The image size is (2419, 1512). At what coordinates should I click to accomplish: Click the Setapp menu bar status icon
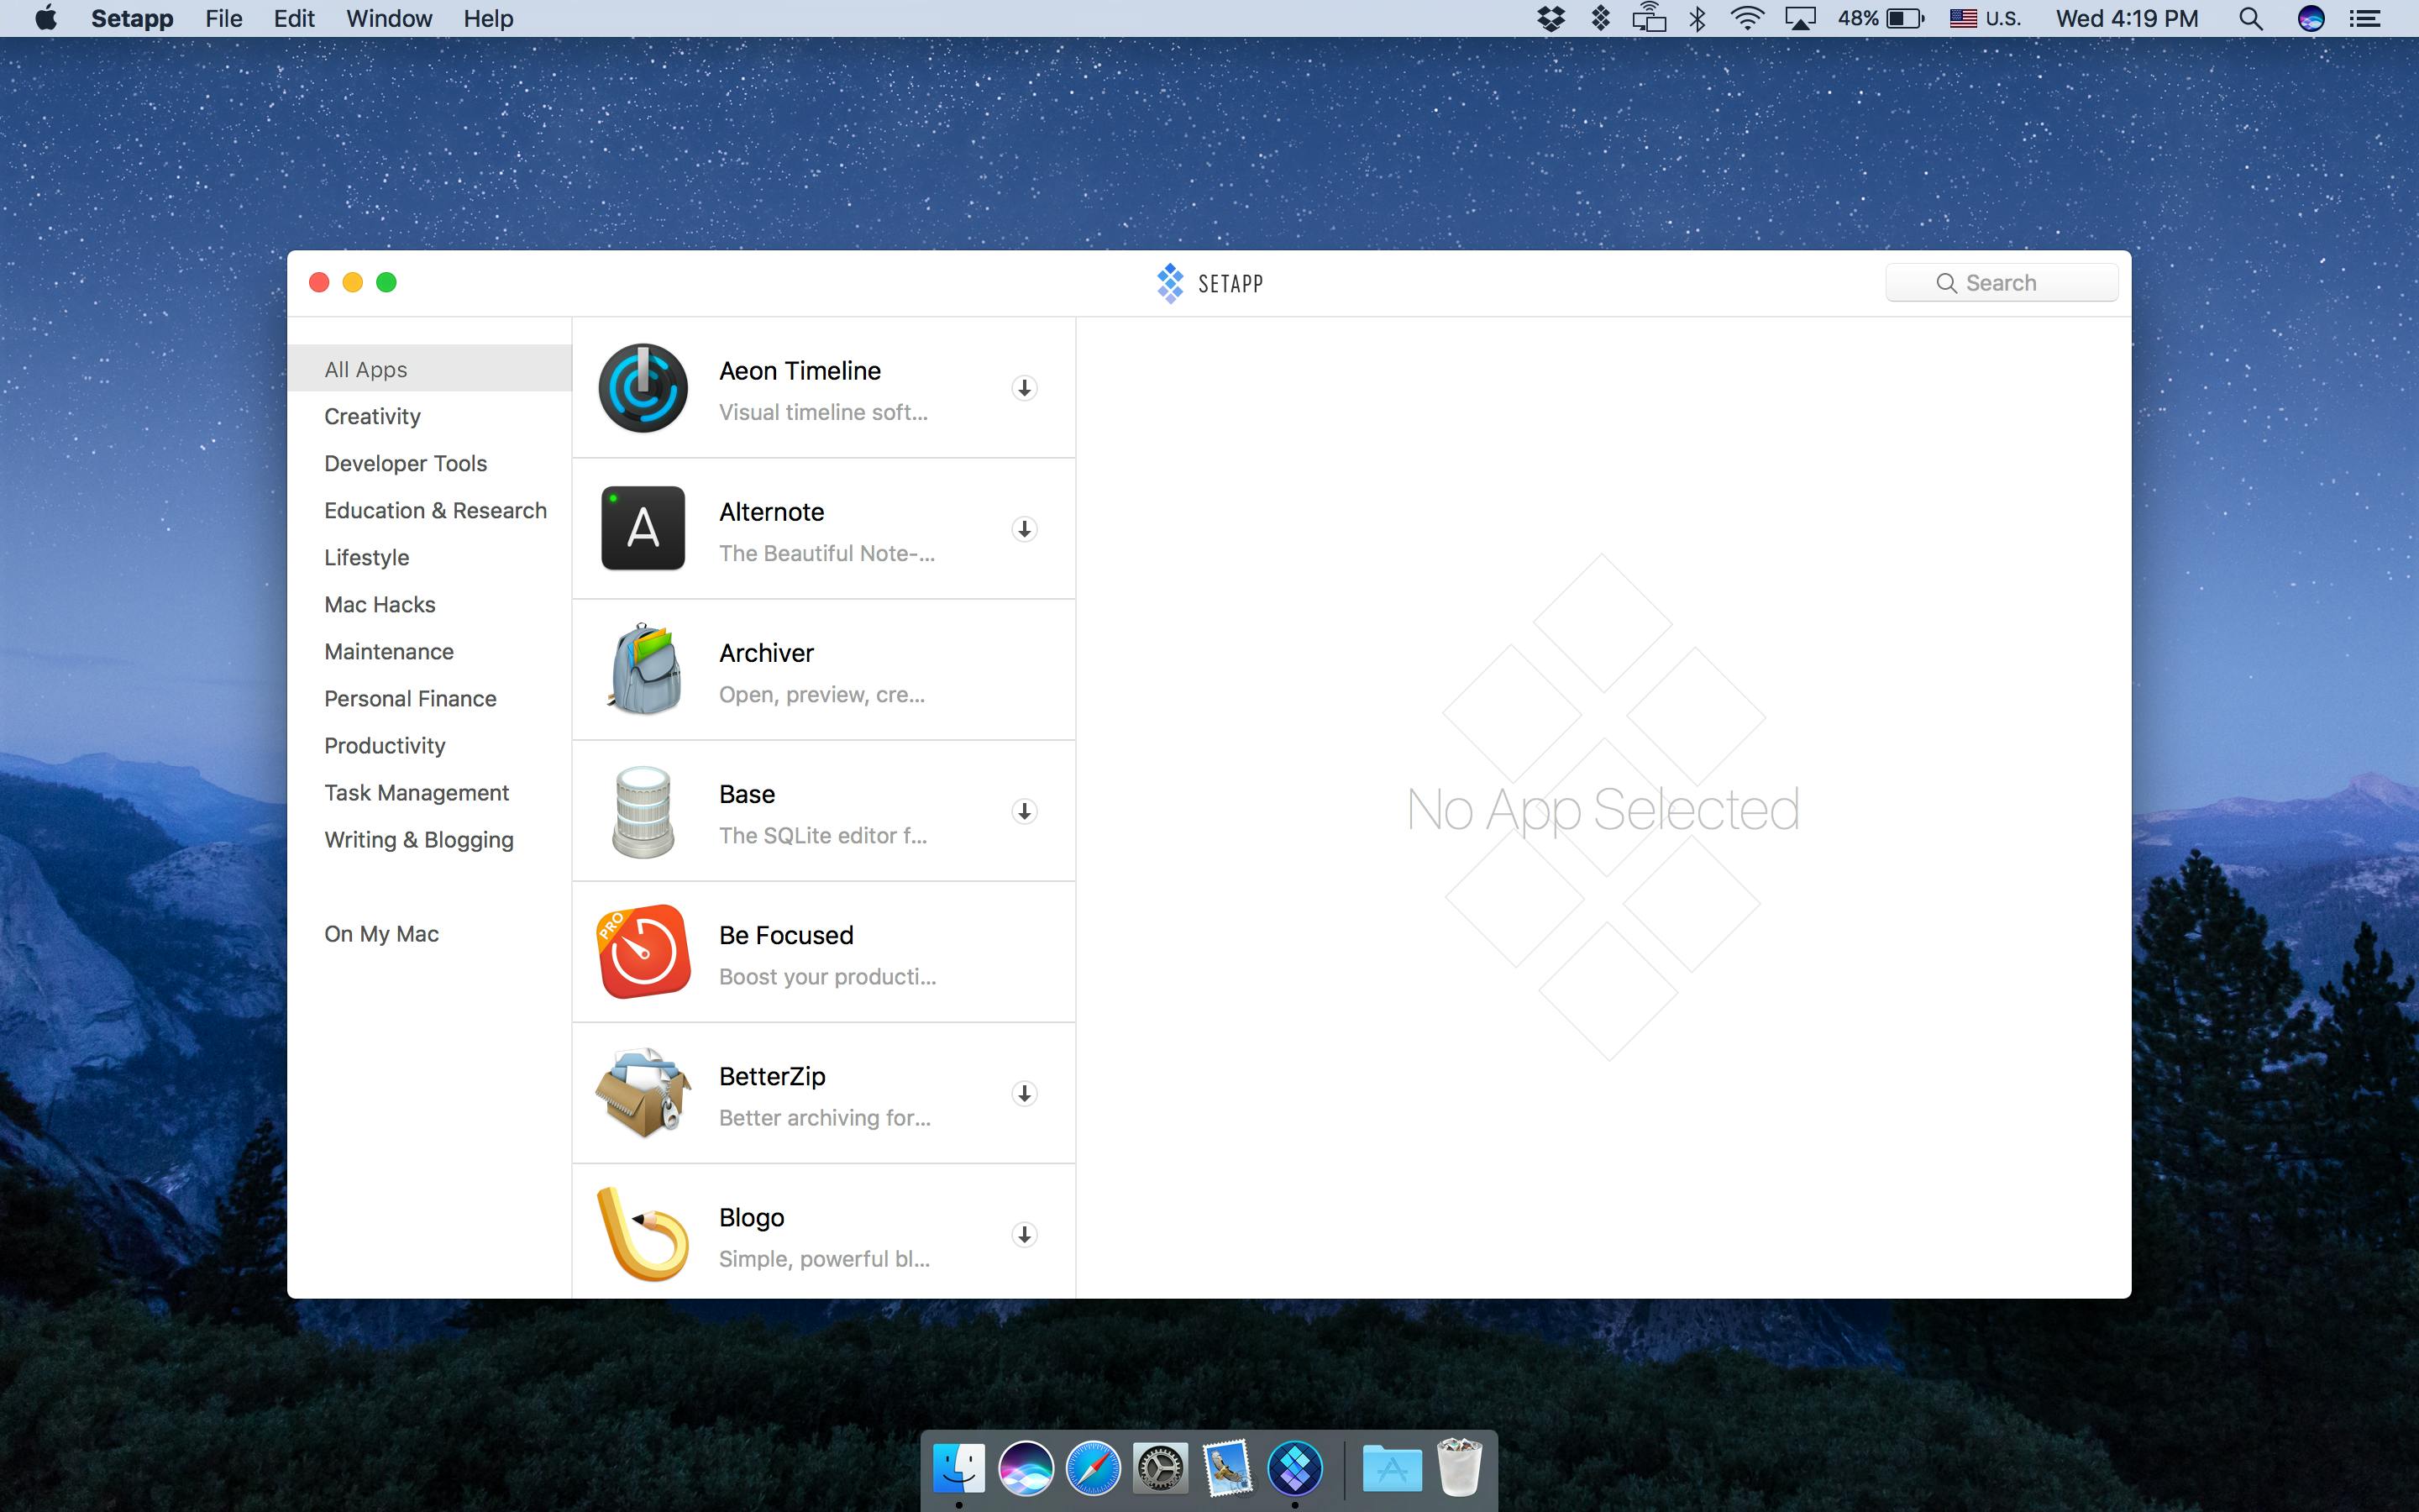click(1600, 18)
